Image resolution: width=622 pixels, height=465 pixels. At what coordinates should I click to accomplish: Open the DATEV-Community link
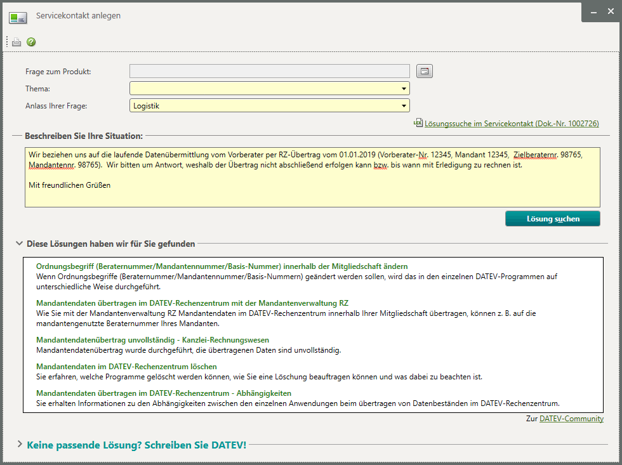tap(571, 419)
